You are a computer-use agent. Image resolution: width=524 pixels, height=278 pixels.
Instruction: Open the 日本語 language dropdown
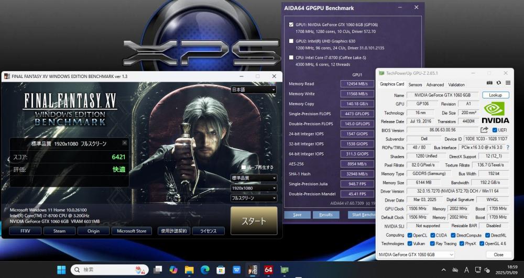253,90
